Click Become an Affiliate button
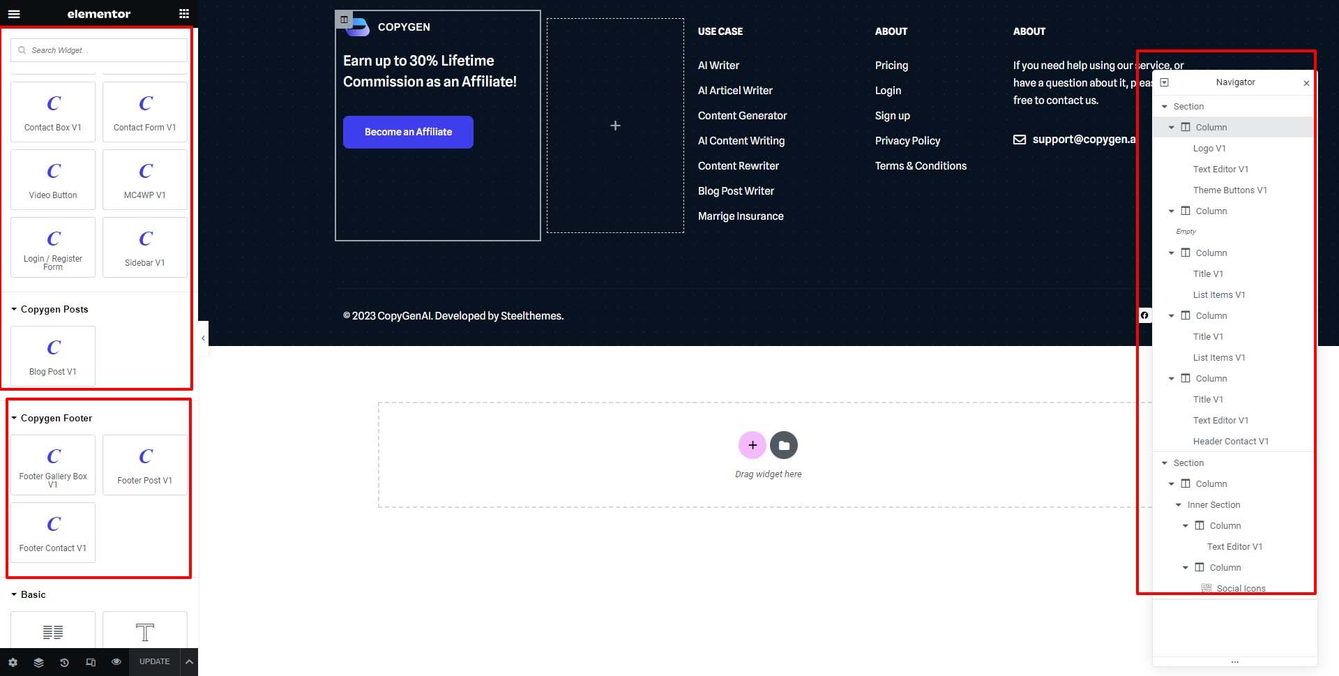Image resolution: width=1339 pixels, height=676 pixels. tap(408, 132)
